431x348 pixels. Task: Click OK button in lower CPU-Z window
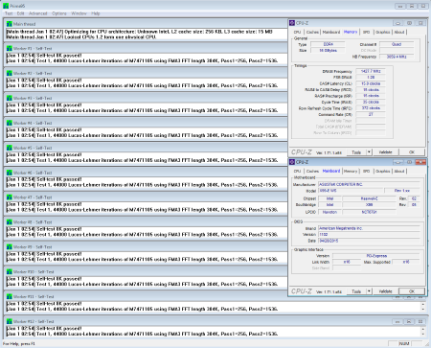point(412,291)
